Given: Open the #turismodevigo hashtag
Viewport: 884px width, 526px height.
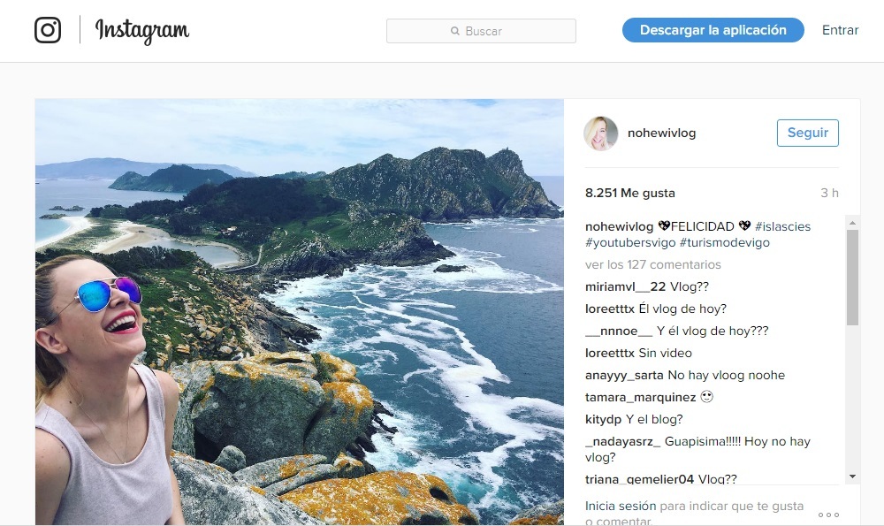Looking at the screenshot, I should click(x=725, y=242).
